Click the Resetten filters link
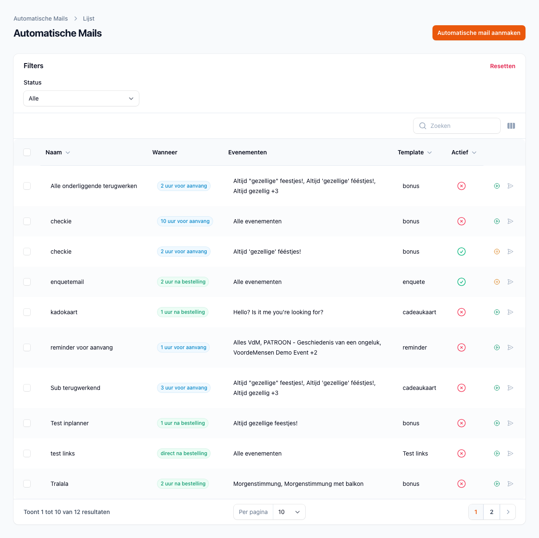The image size is (539, 538). (502, 66)
